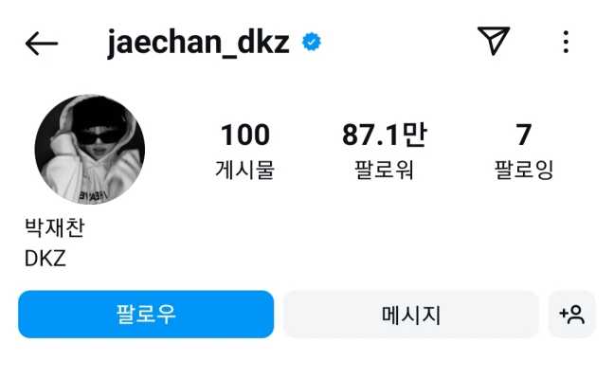Tap the 100 posts count

(x=245, y=135)
